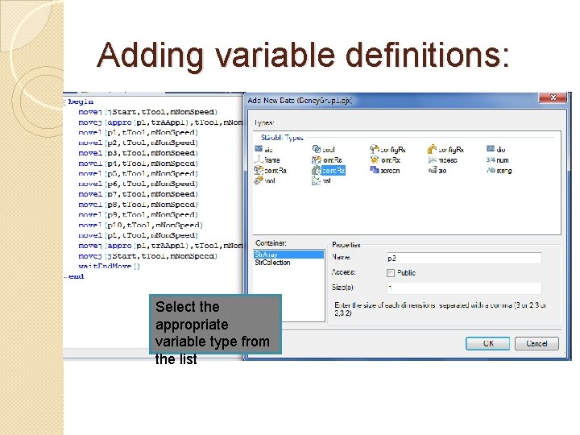Click the highlighted pointRx type
The height and width of the screenshot is (435, 580).
pyautogui.click(x=329, y=171)
